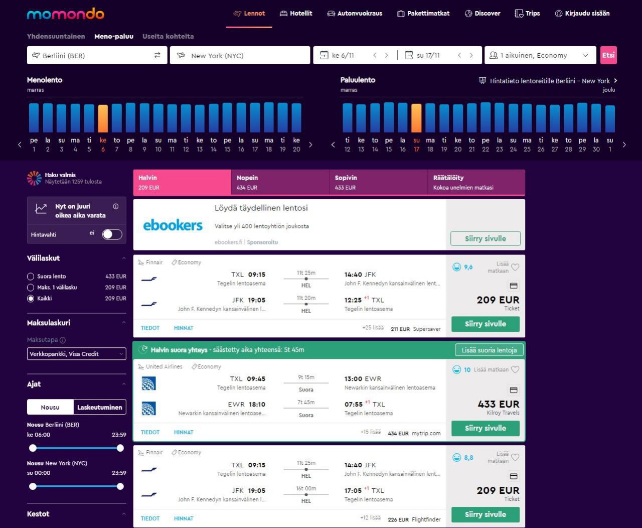Click right handle of Berliini departure time slider
This screenshot has width=642, height=528.
[120, 448]
